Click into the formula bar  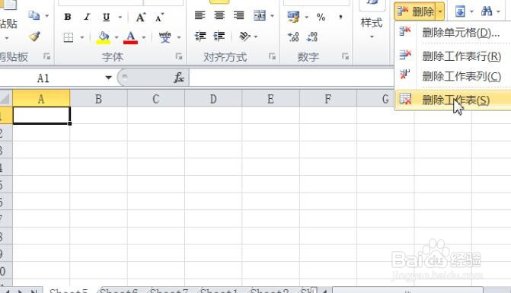[x=291, y=78]
